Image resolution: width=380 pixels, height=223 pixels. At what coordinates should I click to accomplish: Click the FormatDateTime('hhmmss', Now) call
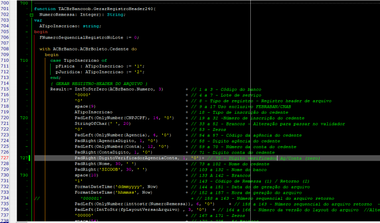[113, 193]
